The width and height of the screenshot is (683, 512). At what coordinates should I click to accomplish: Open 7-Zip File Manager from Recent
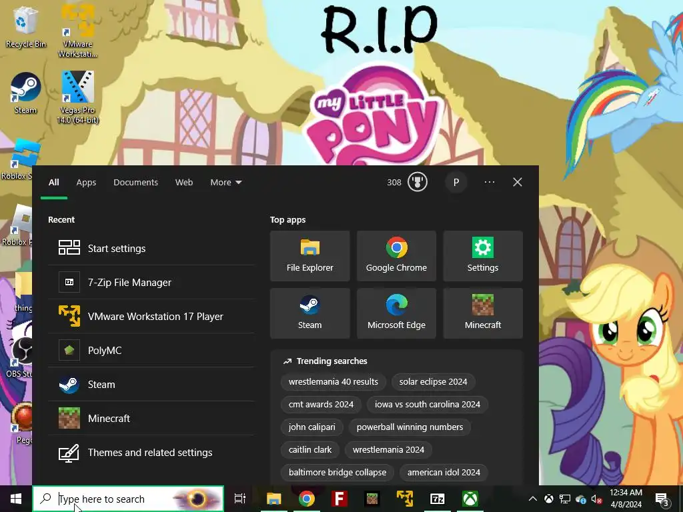(x=151, y=282)
